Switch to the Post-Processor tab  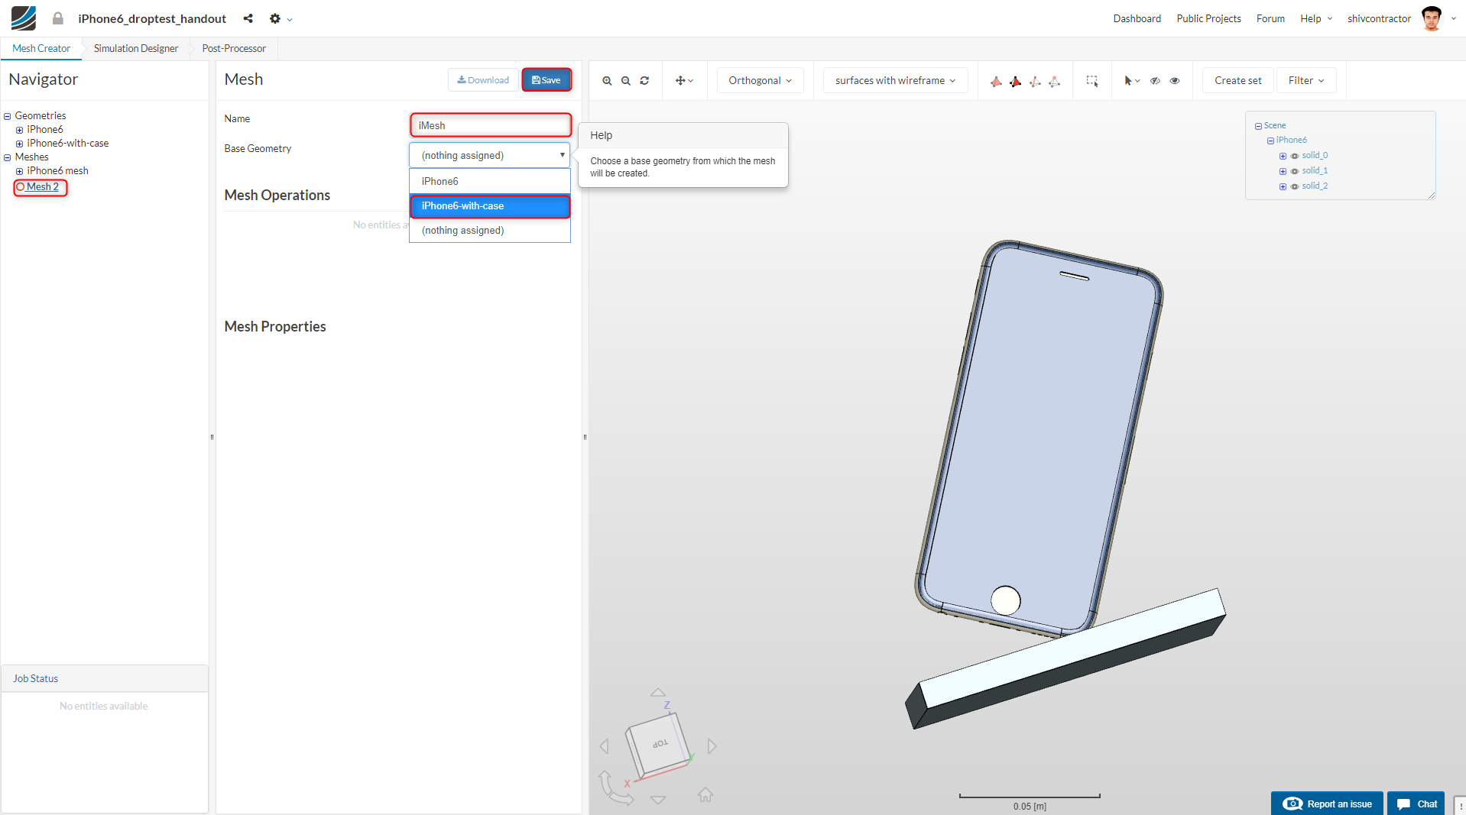click(234, 48)
